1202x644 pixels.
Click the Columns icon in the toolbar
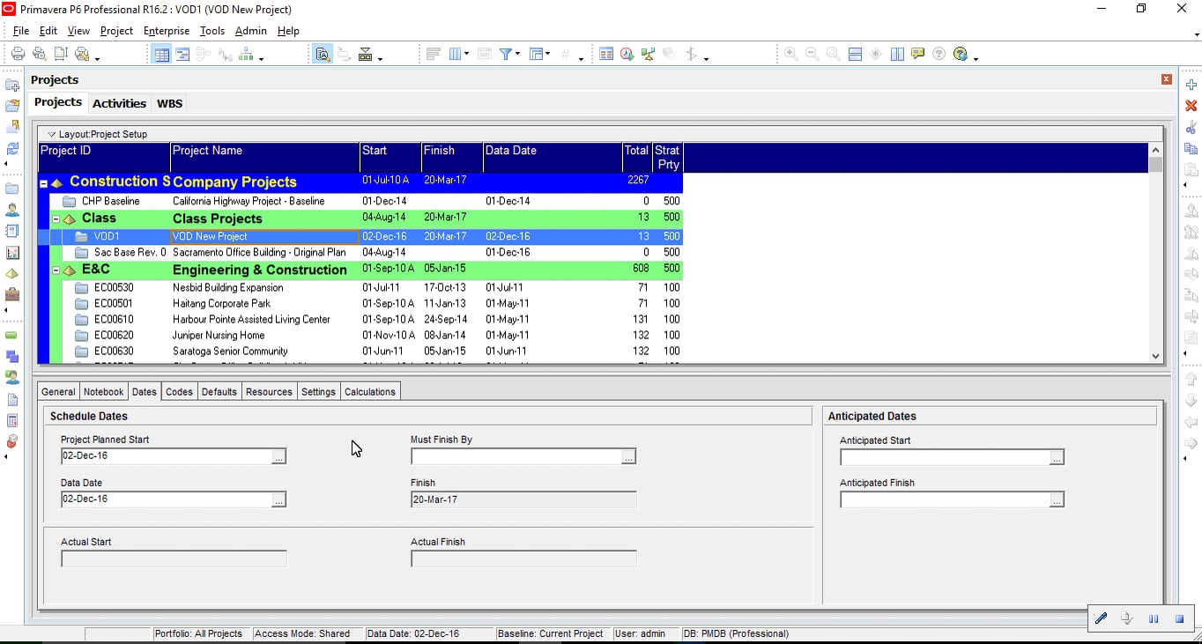[x=456, y=54]
